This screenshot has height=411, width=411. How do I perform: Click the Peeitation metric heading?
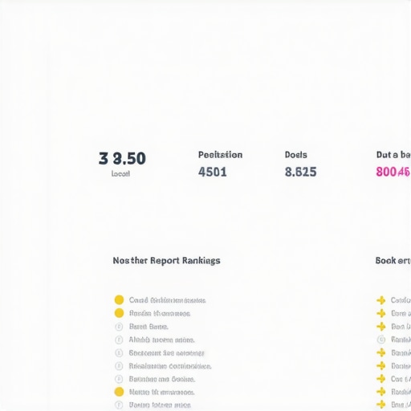(220, 155)
